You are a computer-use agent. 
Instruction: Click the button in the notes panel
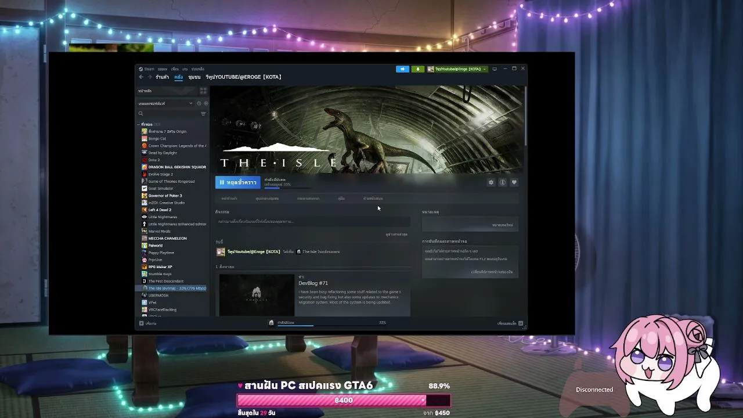pos(502,225)
